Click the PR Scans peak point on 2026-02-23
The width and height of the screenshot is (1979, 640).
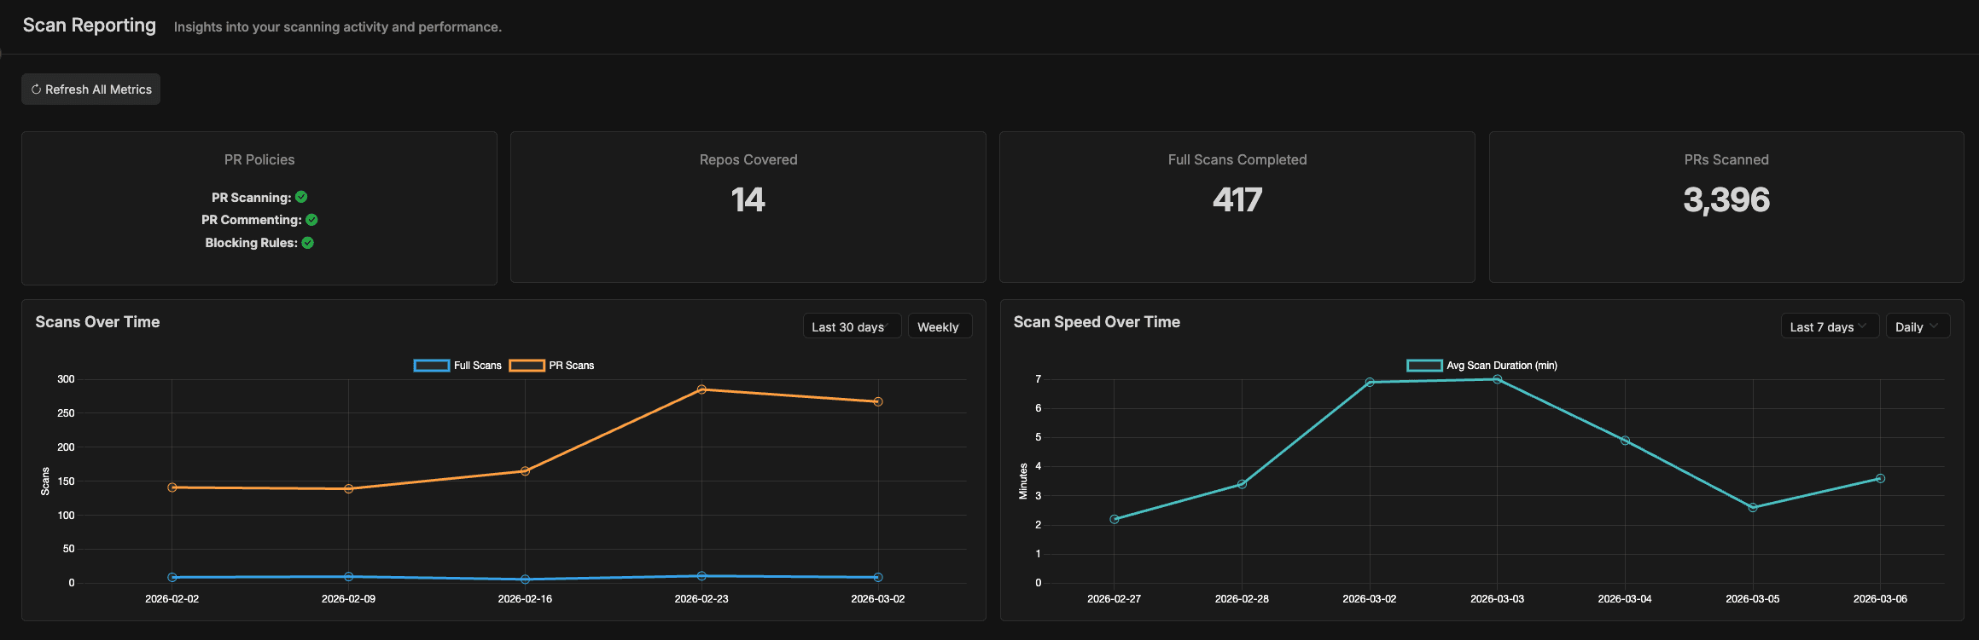701,389
